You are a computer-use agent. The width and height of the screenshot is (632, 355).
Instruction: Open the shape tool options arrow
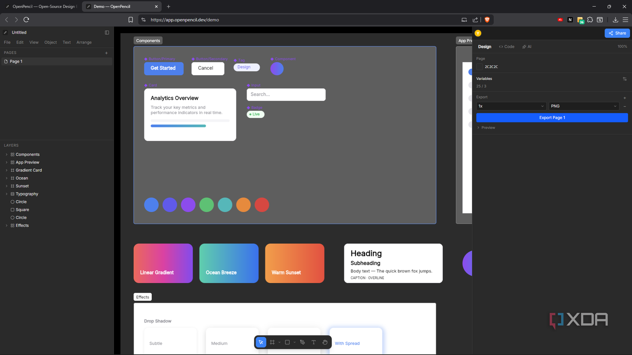[x=295, y=342]
